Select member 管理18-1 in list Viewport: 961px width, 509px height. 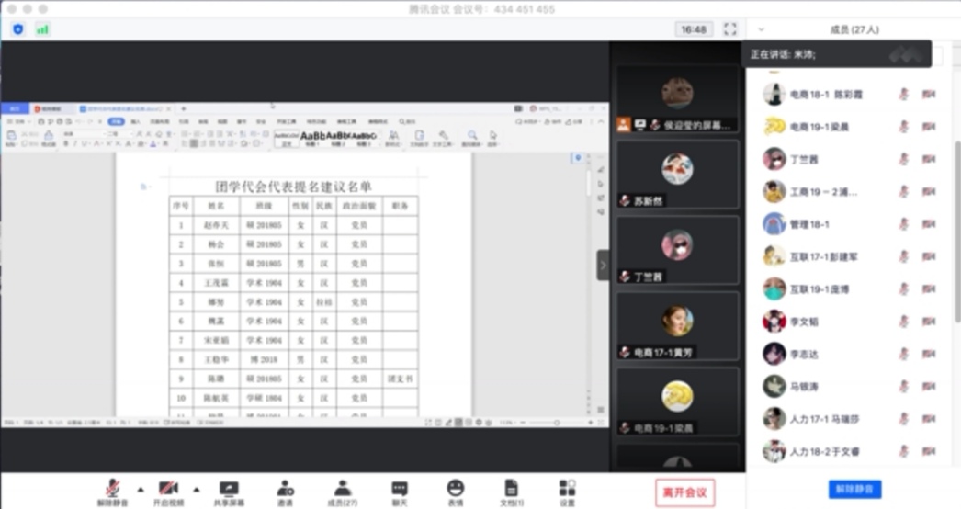tap(852, 224)
